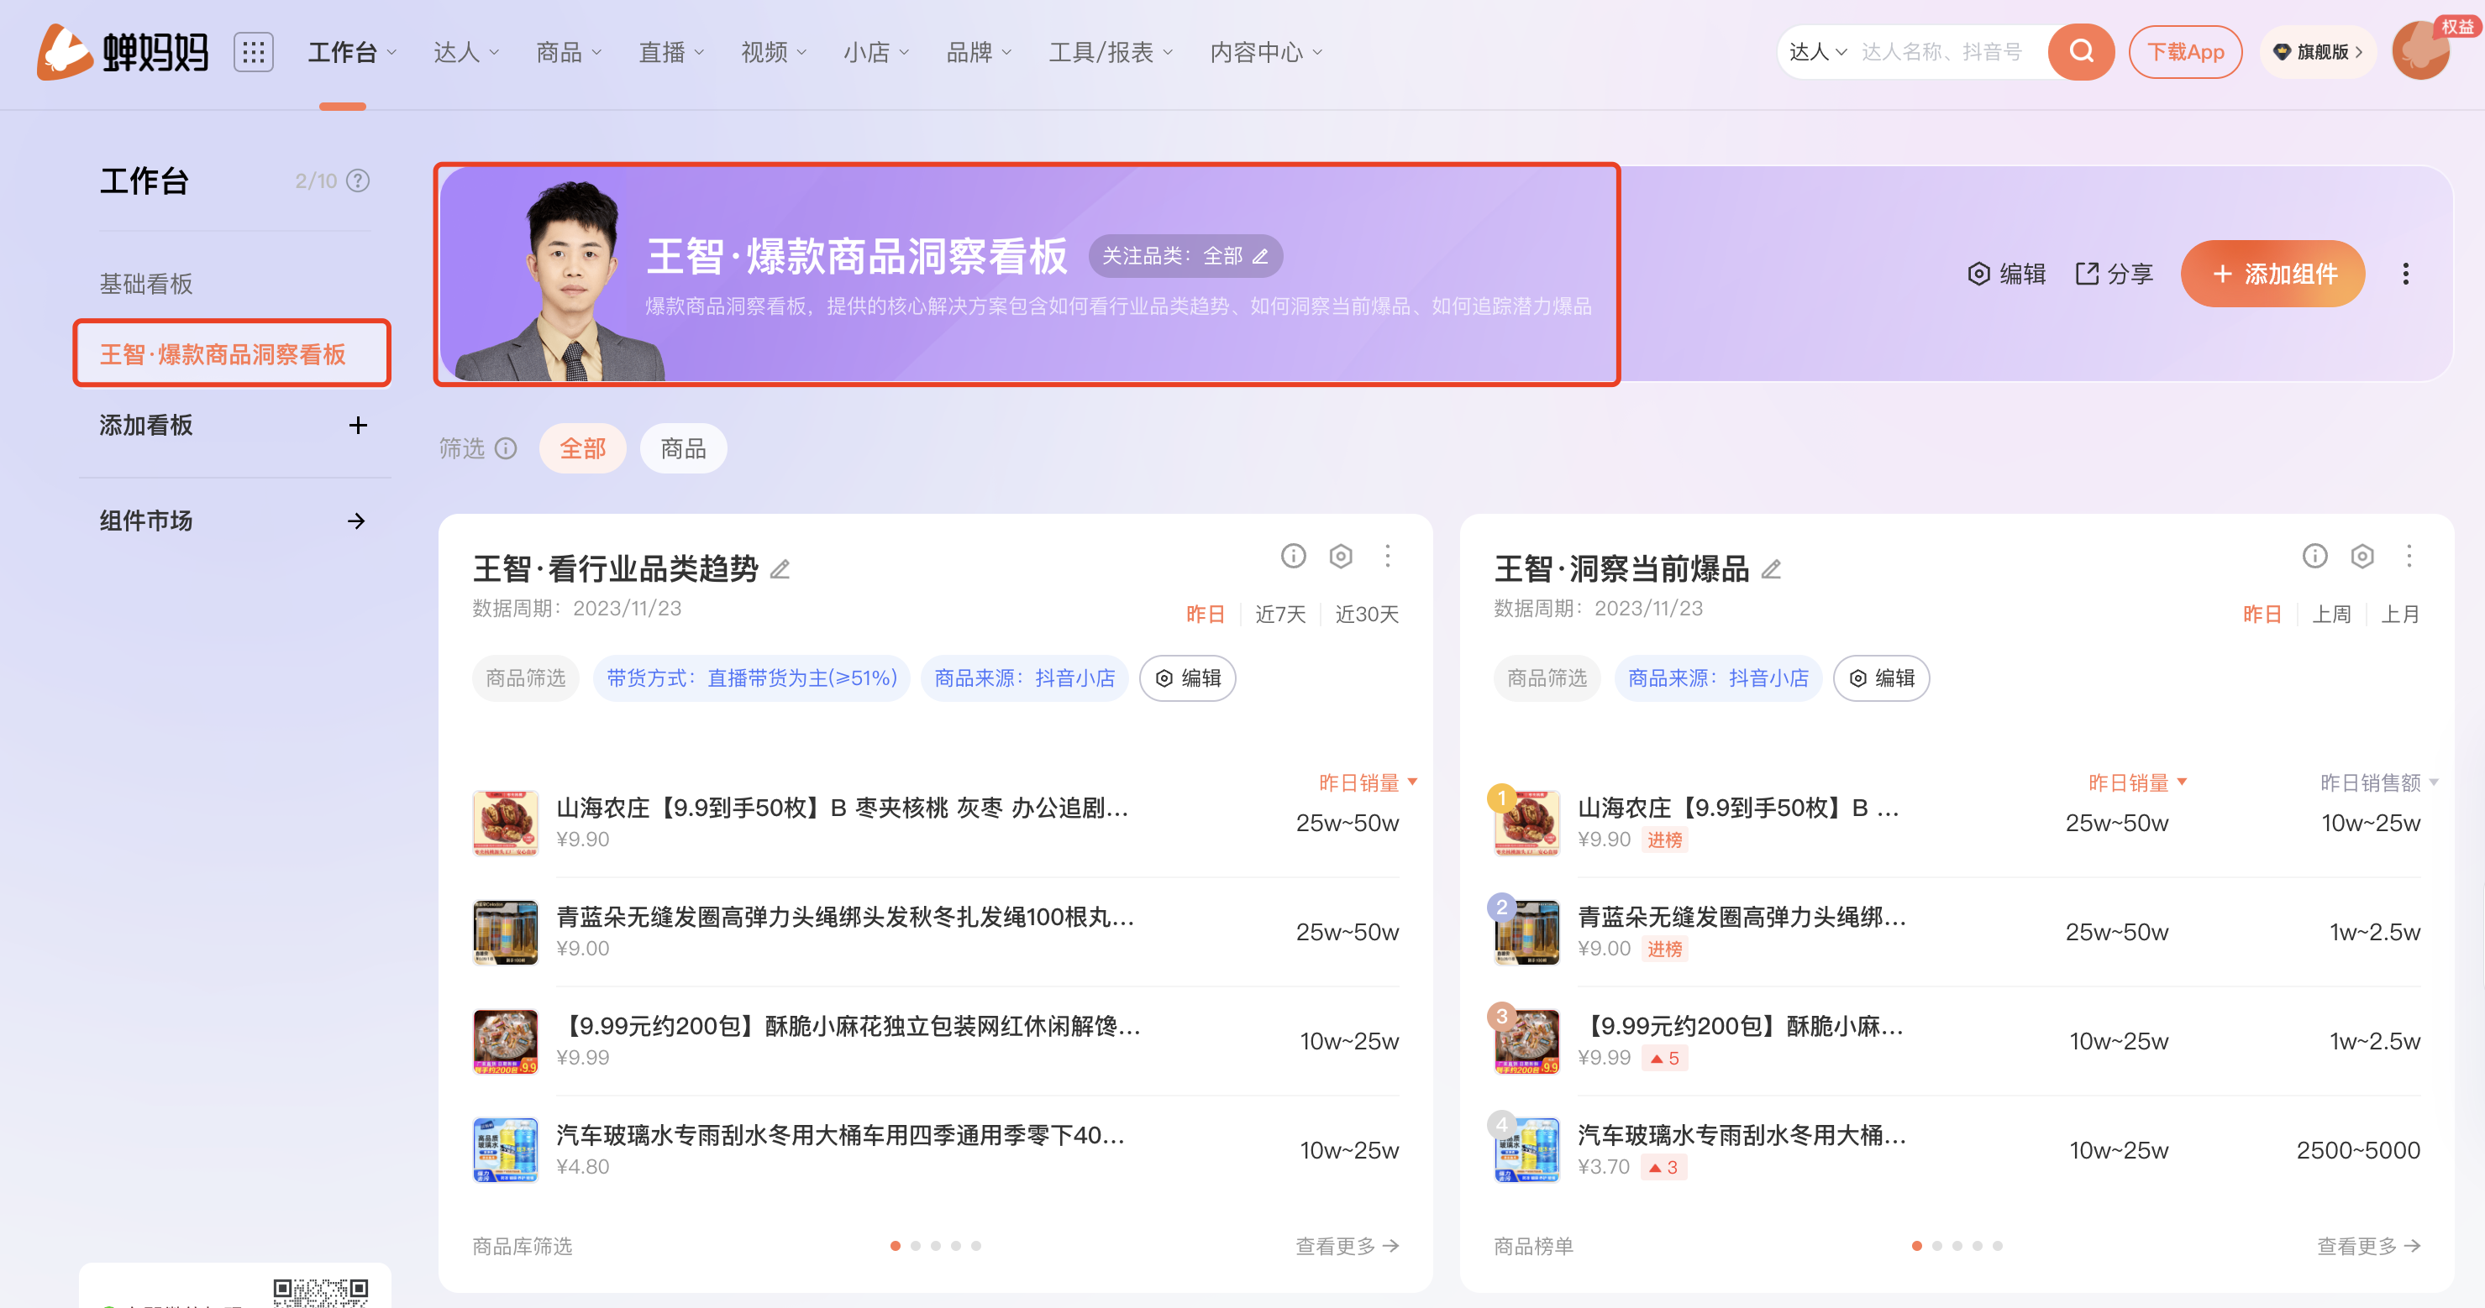
Task: Select the 全部 filter pill
Action: [x=583, y=448]
